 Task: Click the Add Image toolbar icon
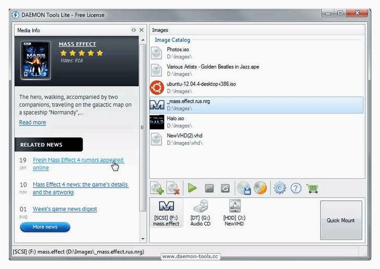(157, 188)
